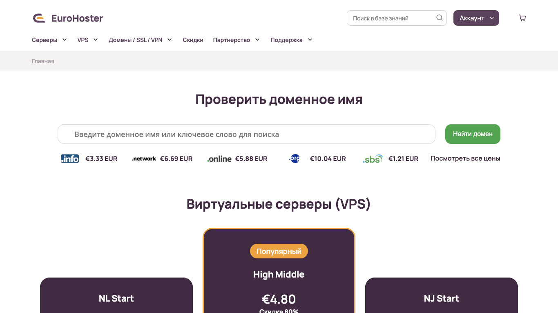This screenshot has width=558, height=313.
Task: Select the .info domain zone icon
Action: (x=70, y=159)
